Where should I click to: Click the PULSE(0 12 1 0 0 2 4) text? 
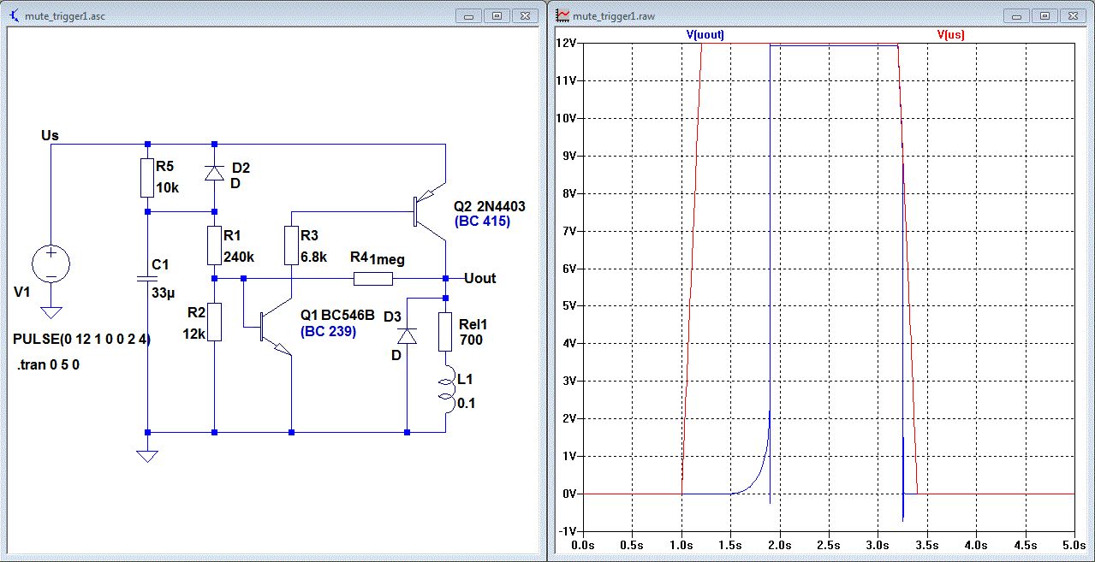click(81, 340)
